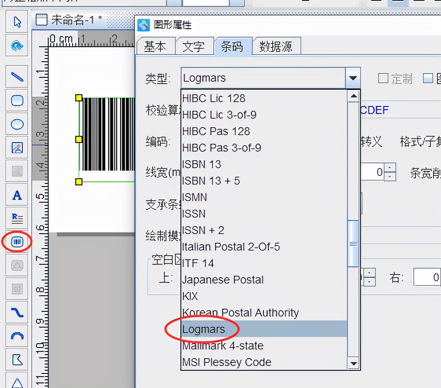Switch to the 基本 tab
The width and height of the screenshot is (441, 388).
point(155,46)
